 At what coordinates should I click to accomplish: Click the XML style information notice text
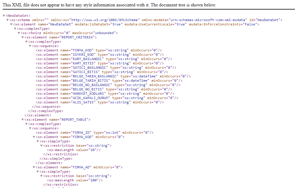[109, 5]
